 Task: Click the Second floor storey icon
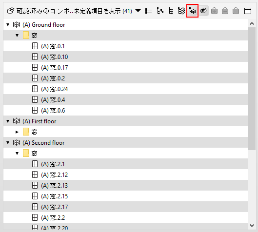click(x=17, y=142)
